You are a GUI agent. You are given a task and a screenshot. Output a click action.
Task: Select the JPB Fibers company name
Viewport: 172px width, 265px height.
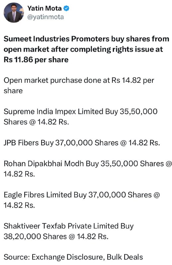pyautogui.click(x=21, y=143)
